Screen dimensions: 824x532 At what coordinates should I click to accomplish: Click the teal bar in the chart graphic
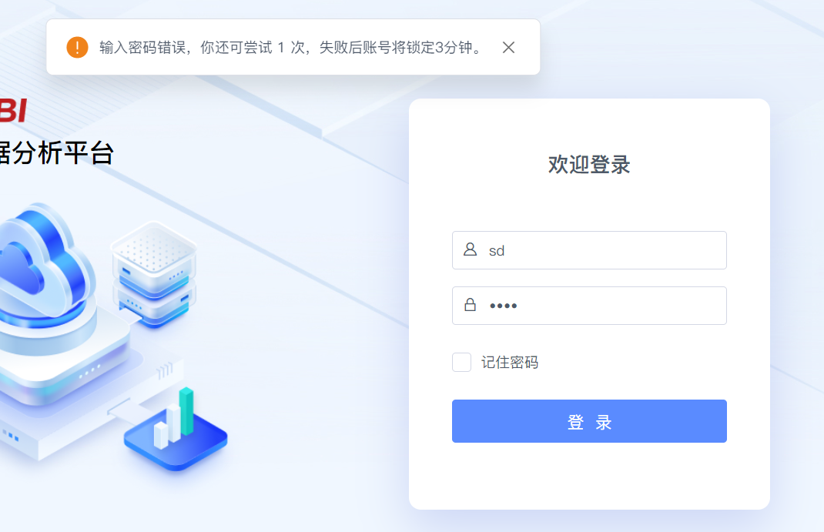pyautogui.click(x=186, y=411)
